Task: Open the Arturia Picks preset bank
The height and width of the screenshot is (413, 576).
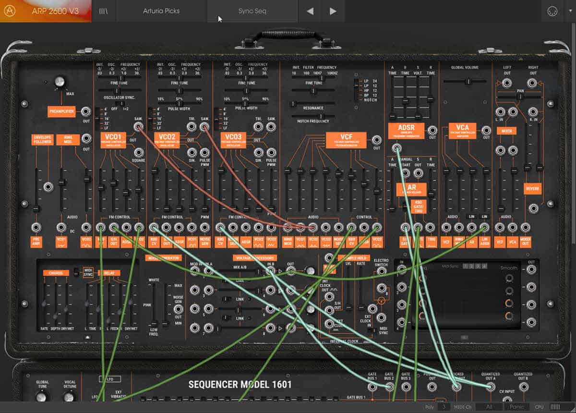Action: 161,11
